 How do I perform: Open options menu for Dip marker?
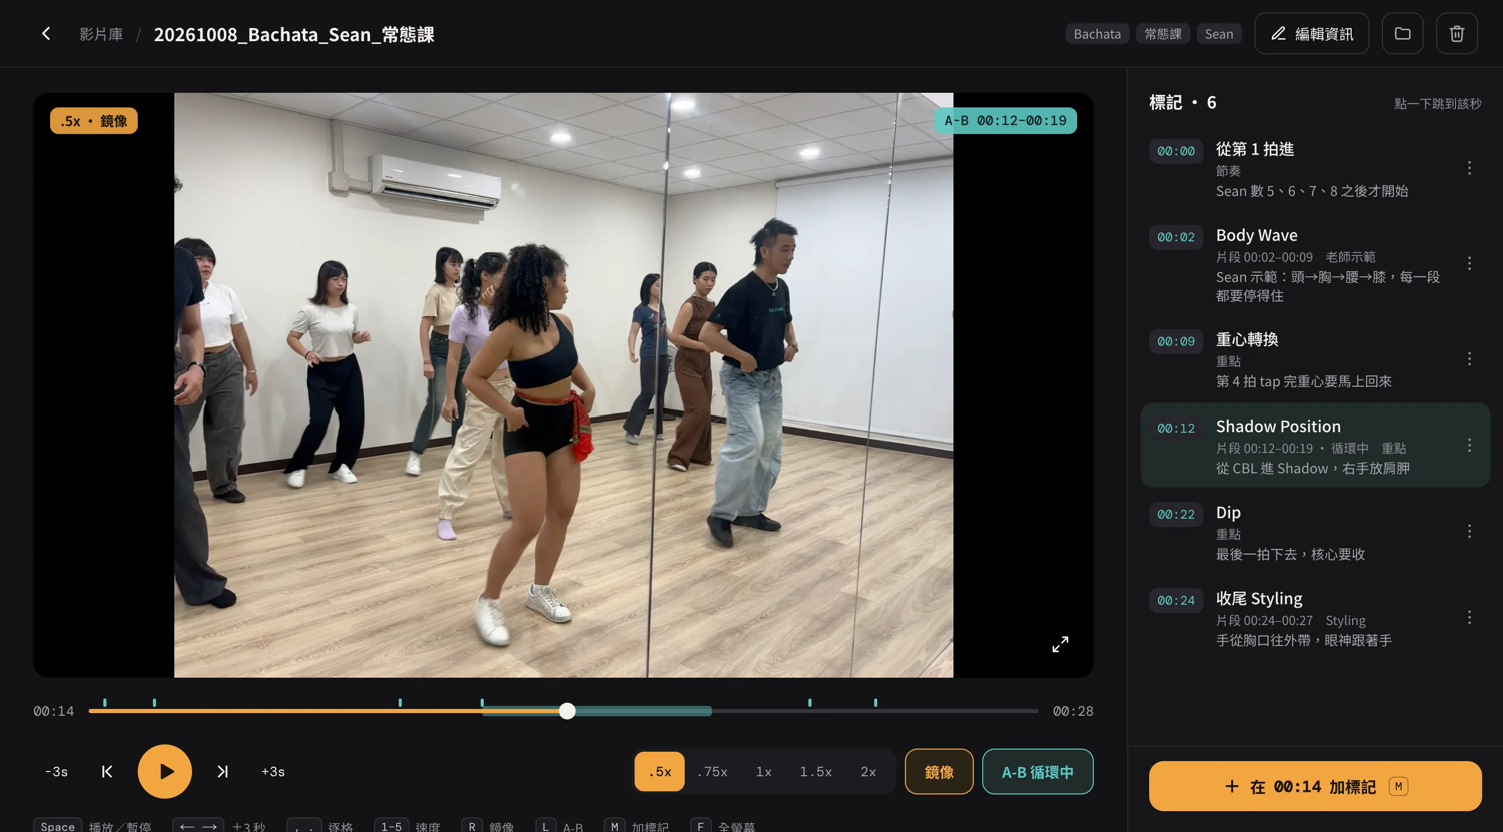(1469, 531)
